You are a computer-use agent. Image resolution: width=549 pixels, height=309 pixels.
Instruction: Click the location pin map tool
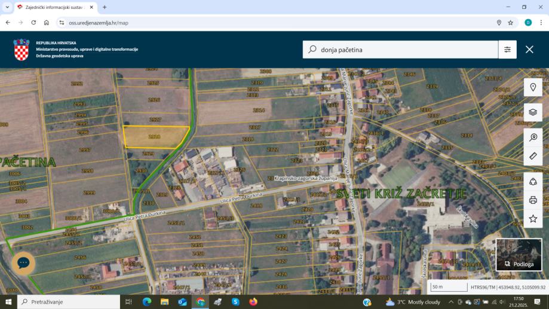[533, 87]
